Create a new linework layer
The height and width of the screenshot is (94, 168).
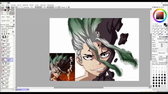click(4, 32)
